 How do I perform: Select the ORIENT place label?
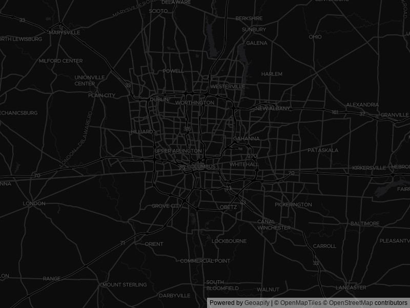point(154,244)
